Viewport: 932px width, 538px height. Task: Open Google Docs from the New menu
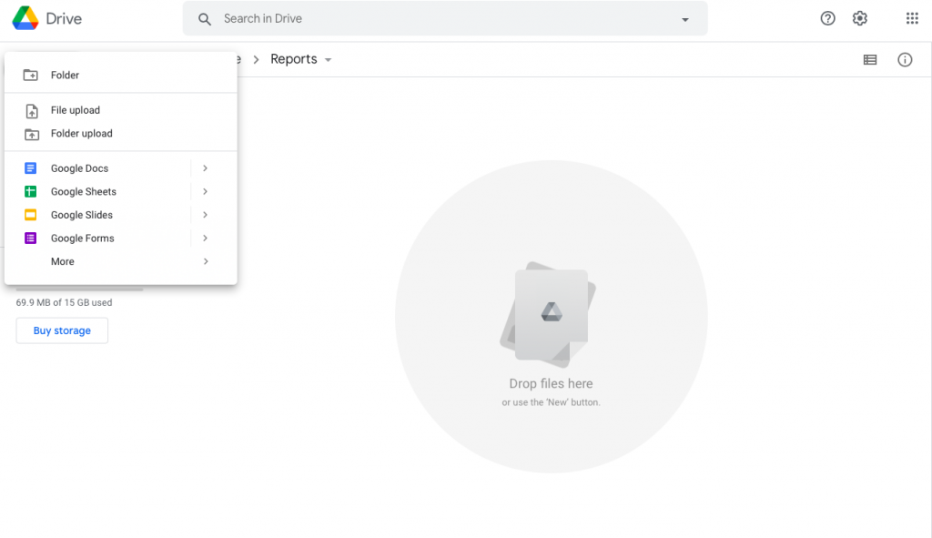[x=79, y=167]
